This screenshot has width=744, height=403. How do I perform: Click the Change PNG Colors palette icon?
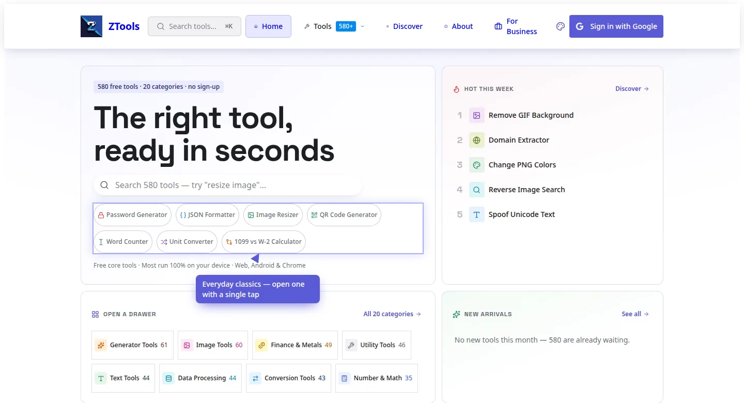click(477, 165)
